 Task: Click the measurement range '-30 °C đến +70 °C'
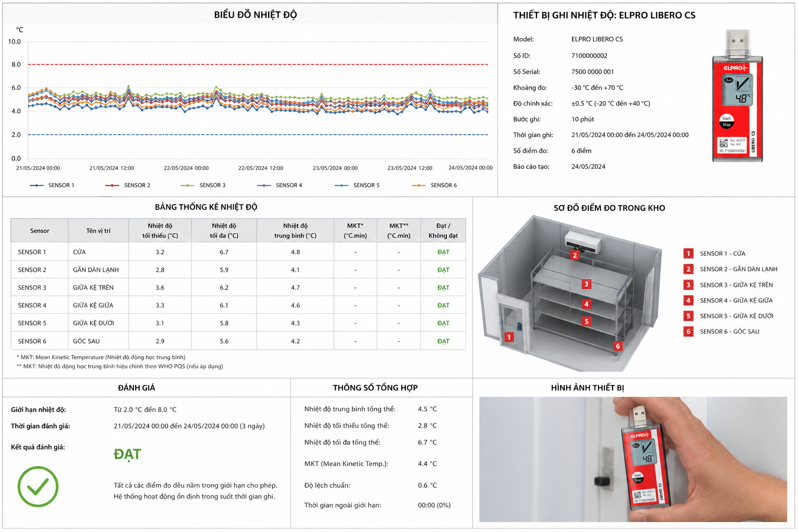597,88
